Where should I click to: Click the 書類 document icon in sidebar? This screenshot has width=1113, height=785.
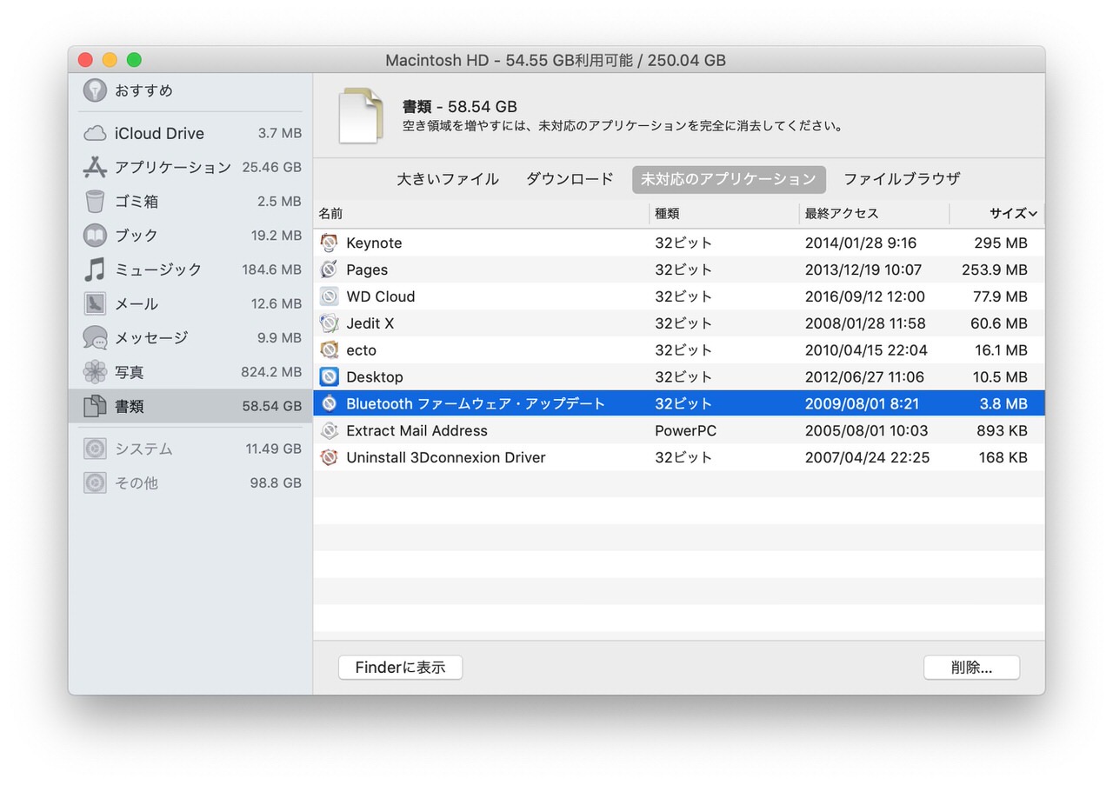click(x=95, y=406)
